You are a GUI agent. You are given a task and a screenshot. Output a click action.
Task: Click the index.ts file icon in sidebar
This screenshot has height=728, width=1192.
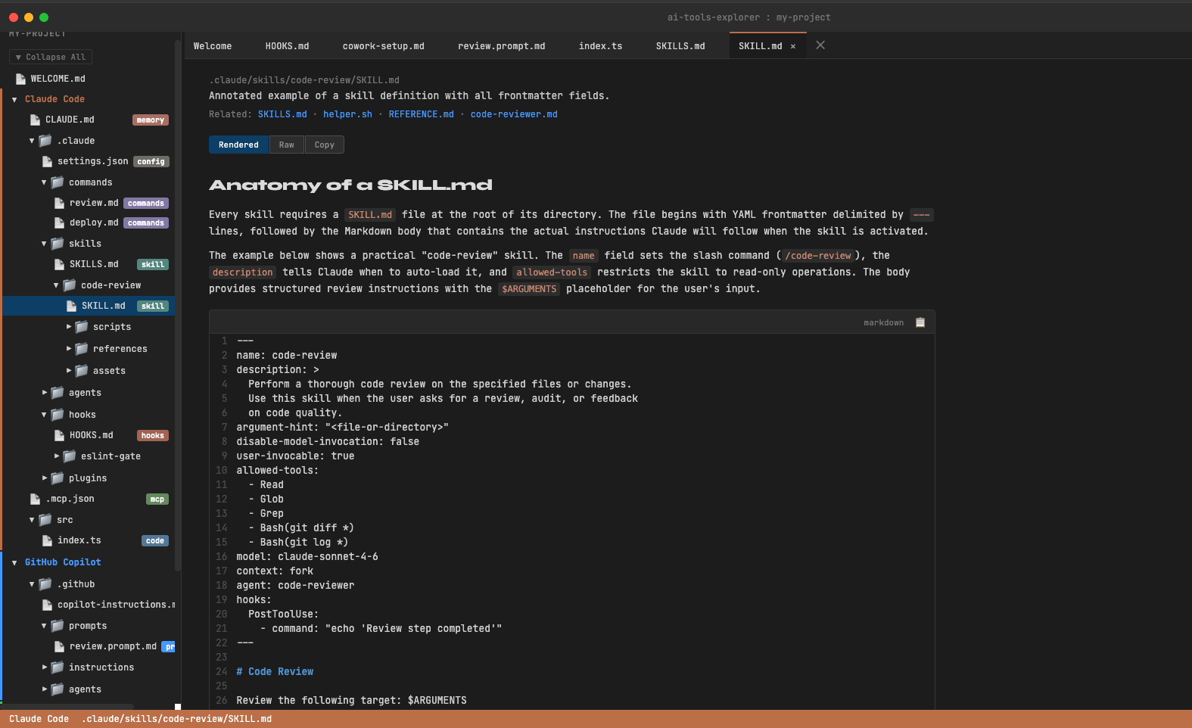47,540
